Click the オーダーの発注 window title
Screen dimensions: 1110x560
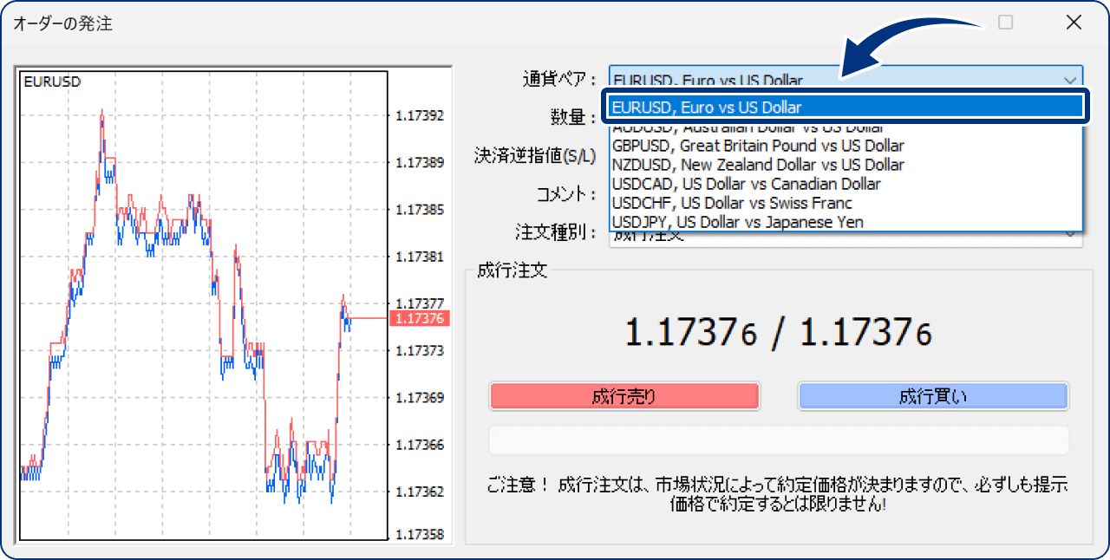(62, 23)
